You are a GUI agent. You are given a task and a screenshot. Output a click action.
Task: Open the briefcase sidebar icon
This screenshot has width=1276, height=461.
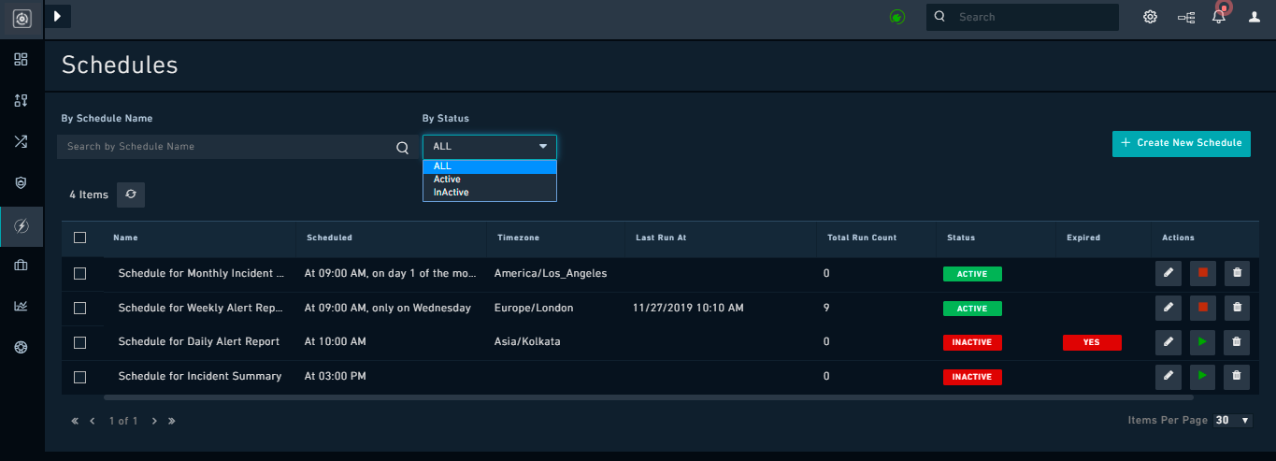pyautogui.click(x=22, y=266)
